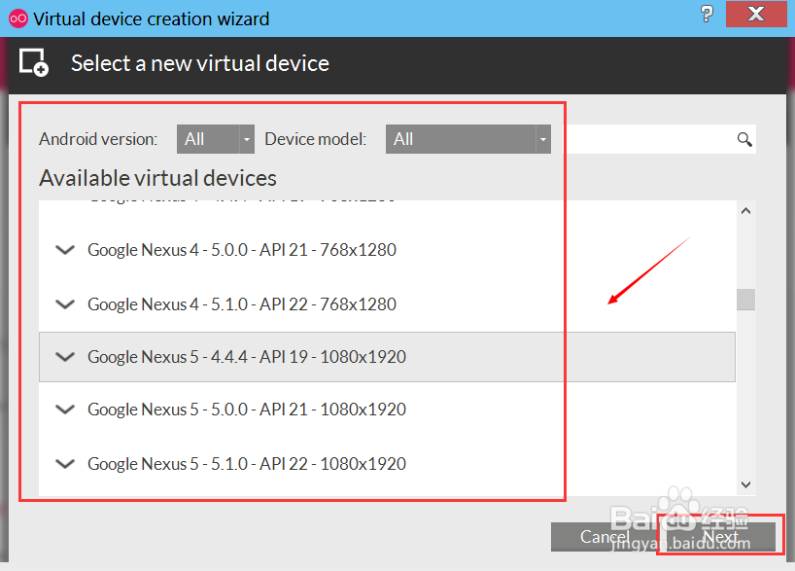Open the Android version dropdown
795x571 pixels.
click(216, 139)
